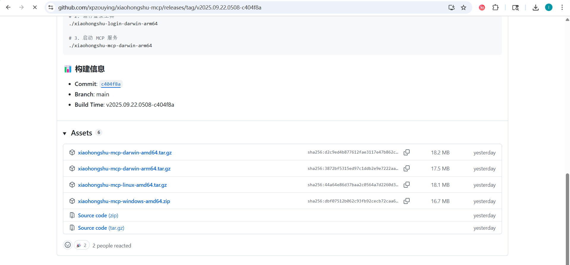Open Chrome three-dot menu

click(562, 8)
